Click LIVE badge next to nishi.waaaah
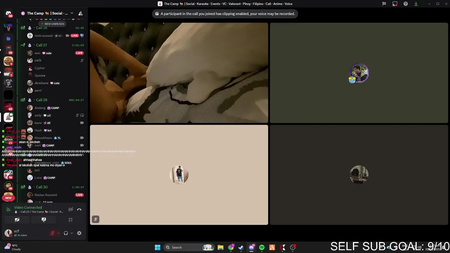This screenshot has height=253, width=450. point(74,35)
